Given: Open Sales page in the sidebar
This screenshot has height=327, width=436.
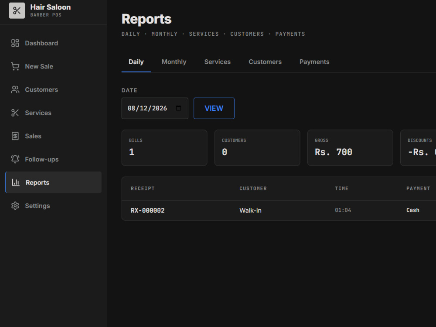Looking at the screenshot, I should coord(53,136).
